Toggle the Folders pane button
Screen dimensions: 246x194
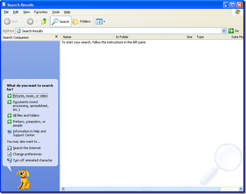(81, 21)
